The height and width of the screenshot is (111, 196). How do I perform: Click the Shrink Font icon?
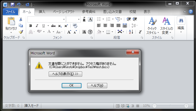click(75, 32)
